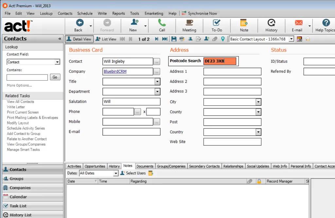Open Modify Layout task
The width and height of the screenshot is (335, 218).
tap(18, 123)
